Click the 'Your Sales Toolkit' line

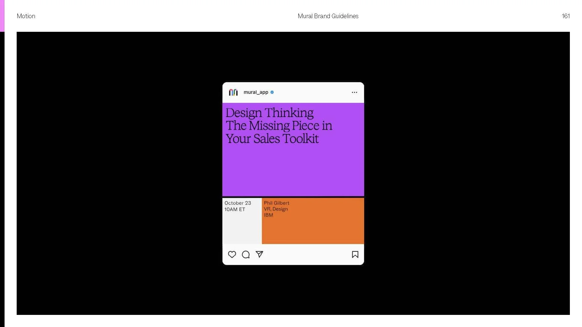click(272, 139)
